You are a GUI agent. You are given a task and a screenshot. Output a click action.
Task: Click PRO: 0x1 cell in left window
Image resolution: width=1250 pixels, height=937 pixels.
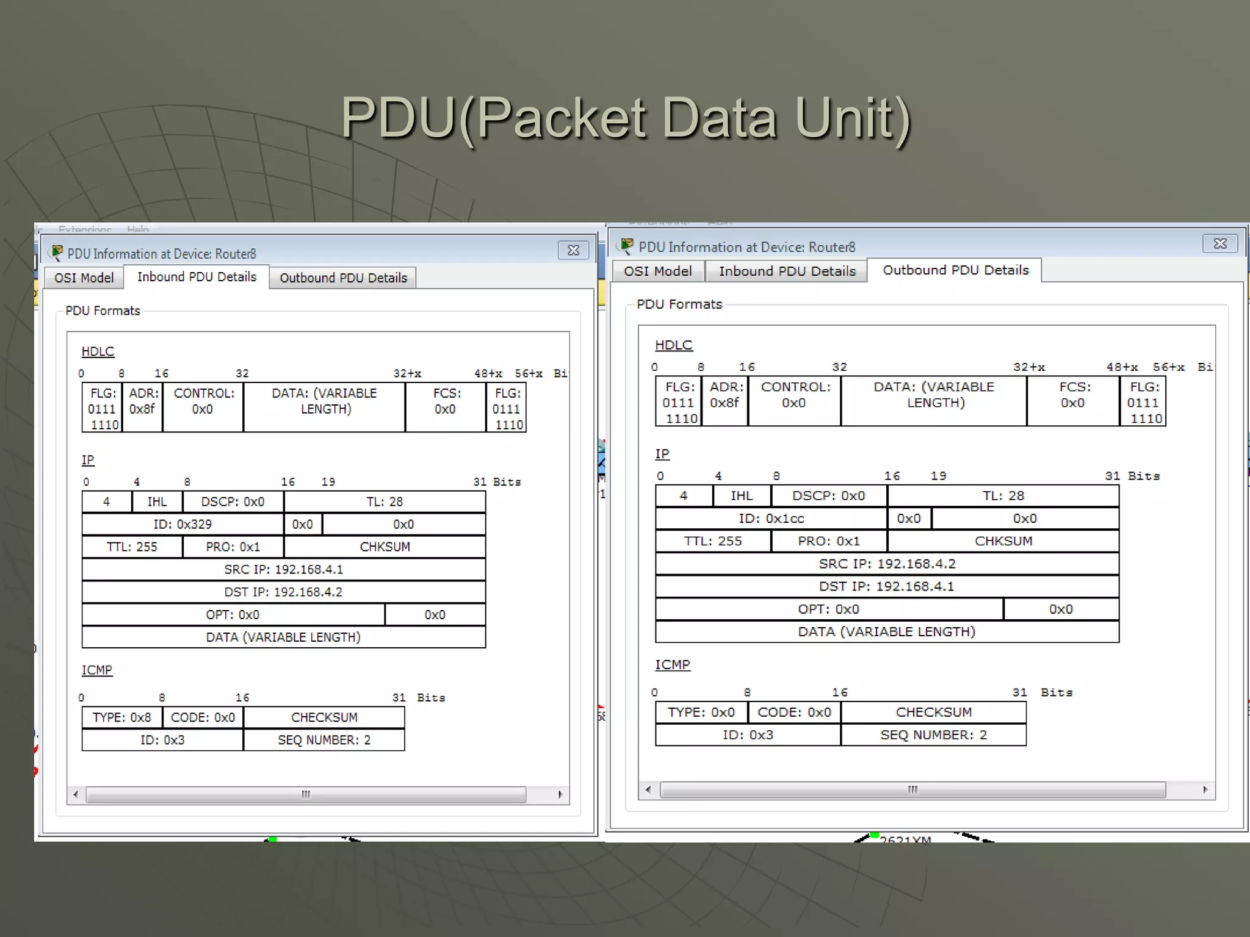tap(233, 547)
